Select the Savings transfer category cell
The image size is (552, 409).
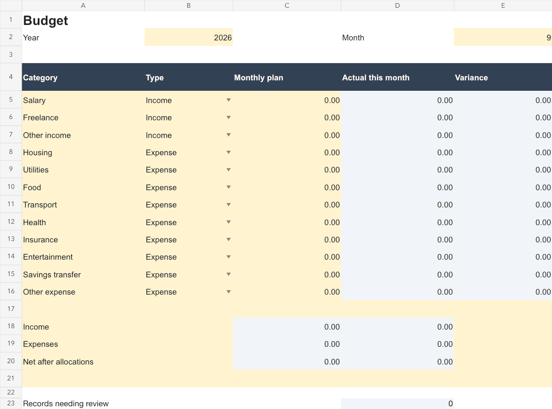pos(83,274)
